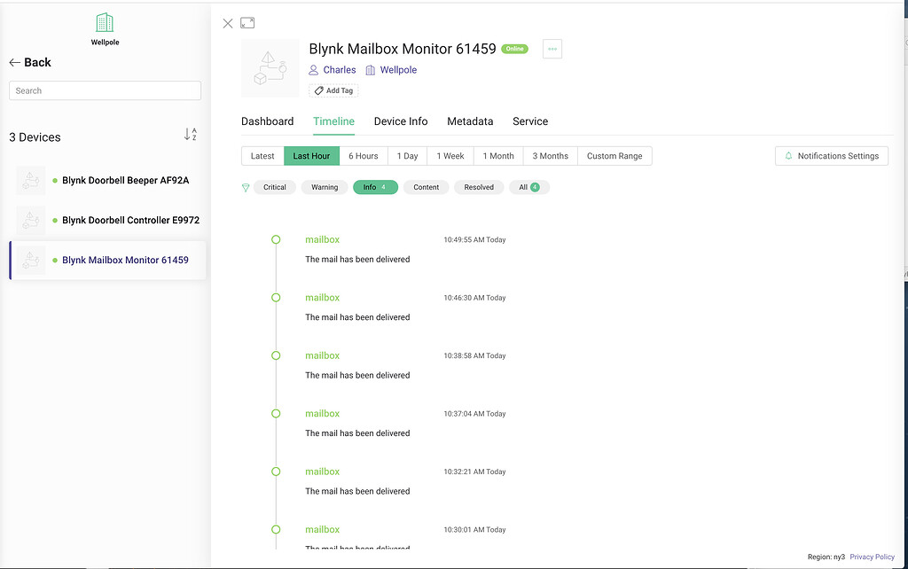Click the Add Tag button
Screen dimensions: 908x569
[x=333, y=90]
